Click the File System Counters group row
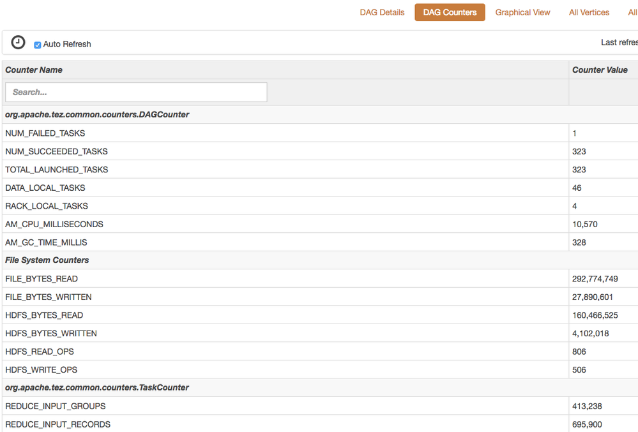The image size is (638, 432). tap(47, 260)
